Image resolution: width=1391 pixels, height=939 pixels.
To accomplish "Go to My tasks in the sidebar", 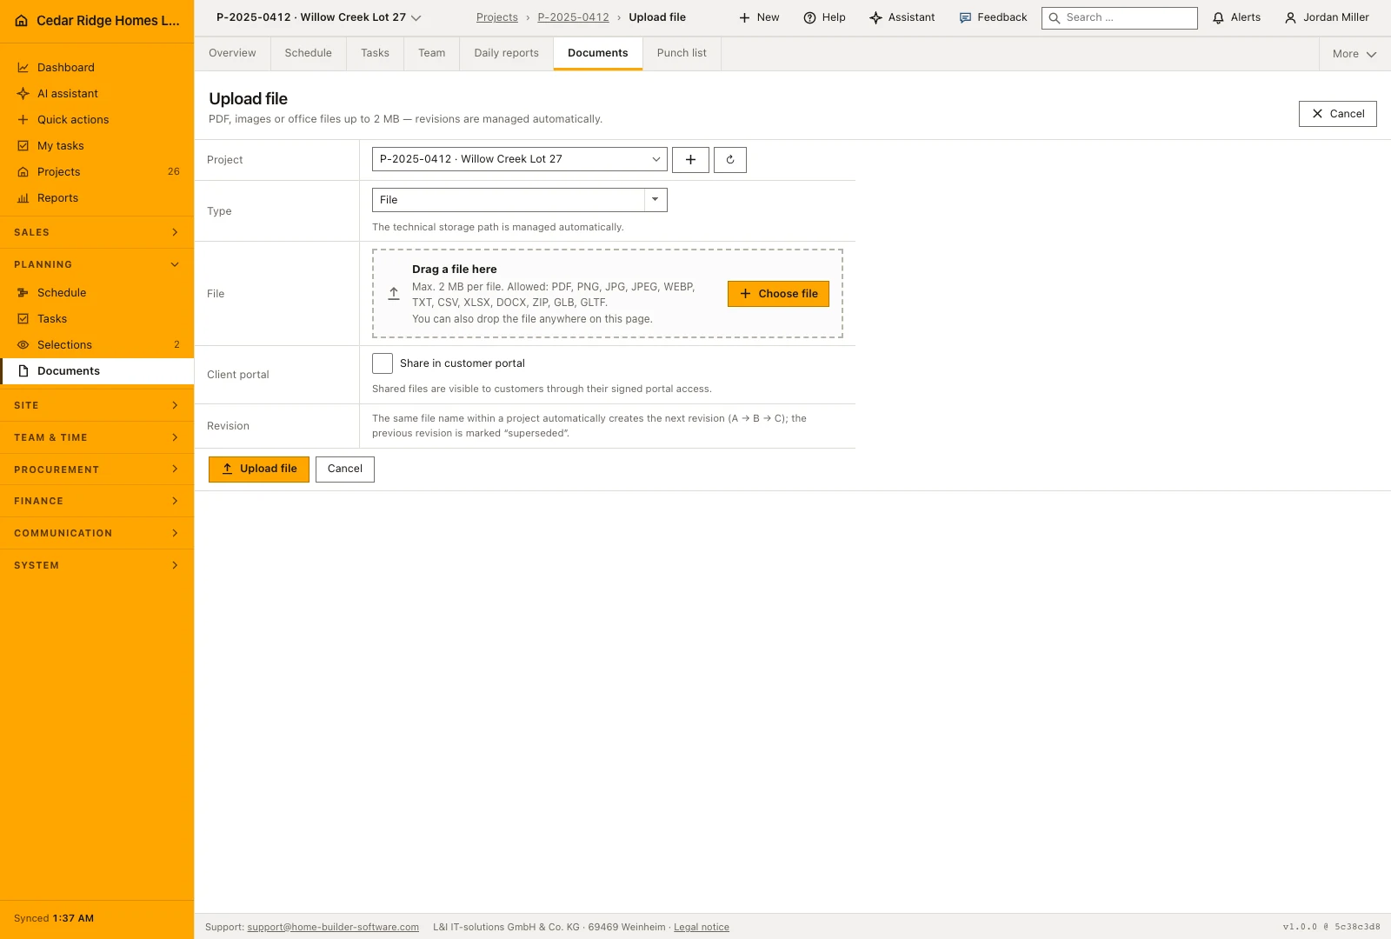I will (97, 145).
